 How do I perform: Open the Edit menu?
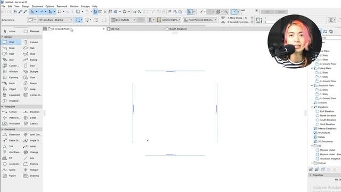tap(10, 6)
